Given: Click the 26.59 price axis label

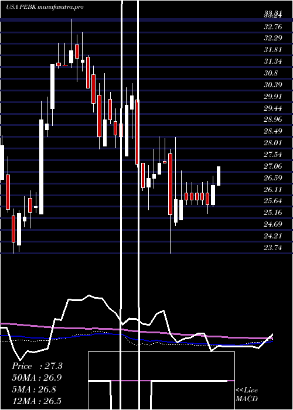Looking at the screenshot, I should [x=273, y=178].
